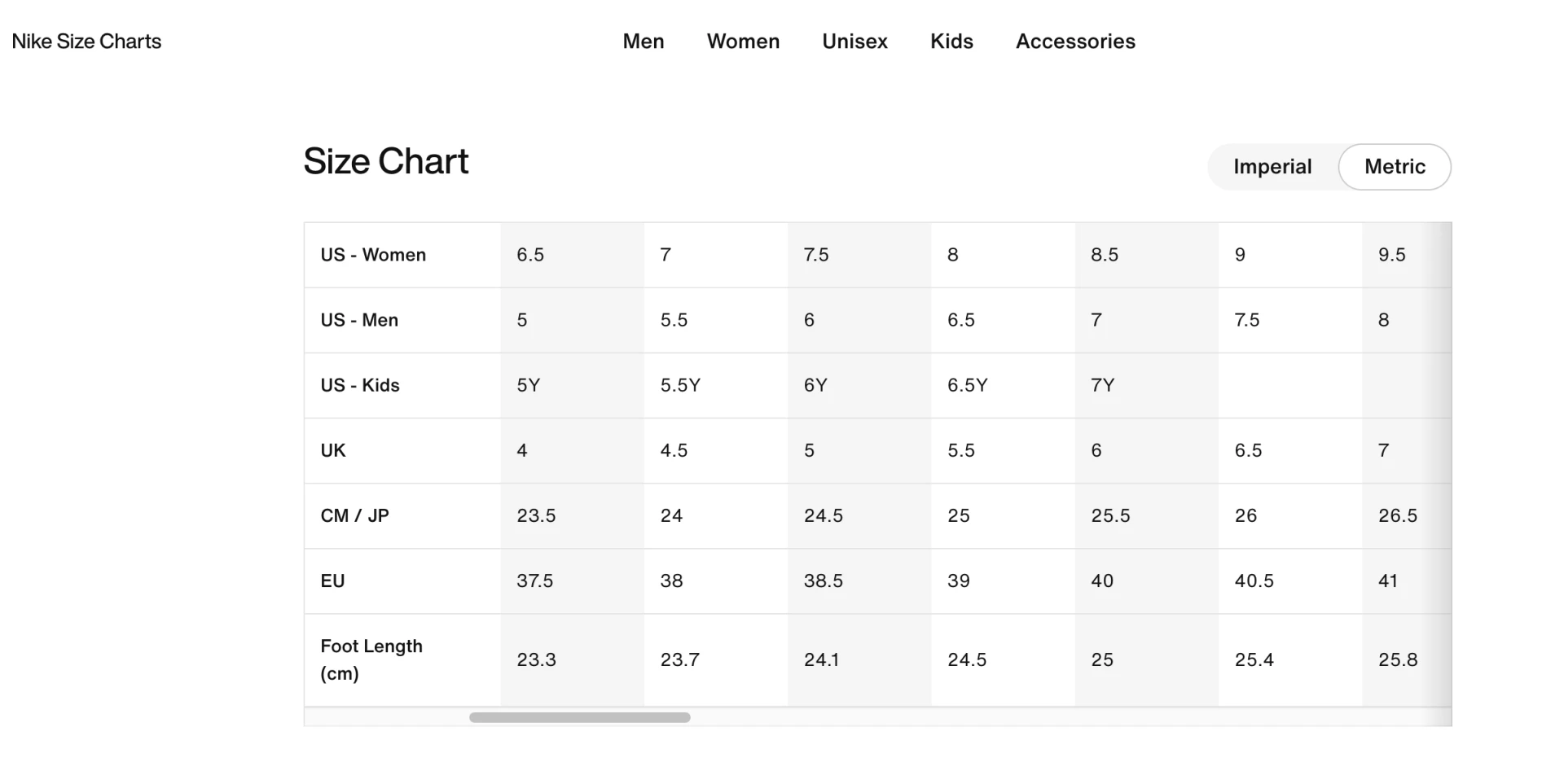Click the Foot Length 25.4 cell
Screen dimensions: 1564x771
1290,659
